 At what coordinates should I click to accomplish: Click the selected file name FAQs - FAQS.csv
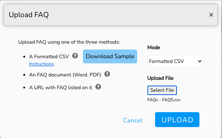164,100
